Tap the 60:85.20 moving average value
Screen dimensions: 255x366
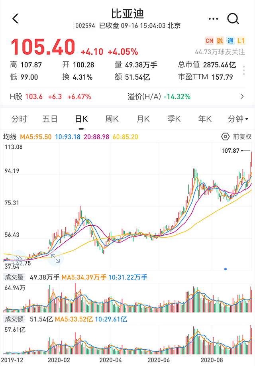[x=125, y=137]
